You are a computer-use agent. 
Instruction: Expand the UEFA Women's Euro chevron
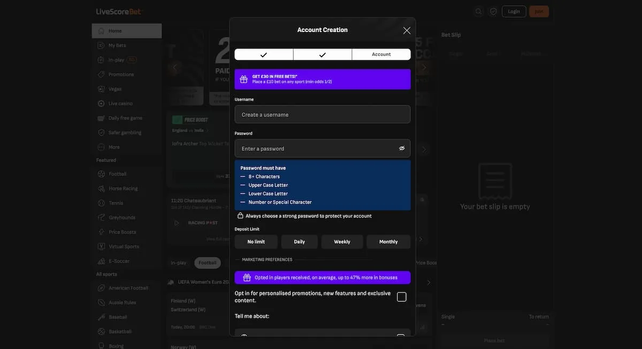coord(429,283)
